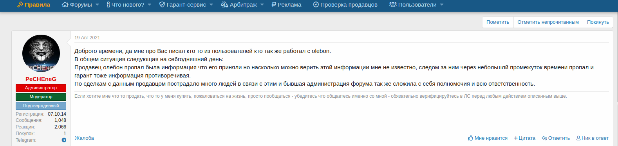Open the Жалоба report link
Screen dimensions: 618x146
84,138
